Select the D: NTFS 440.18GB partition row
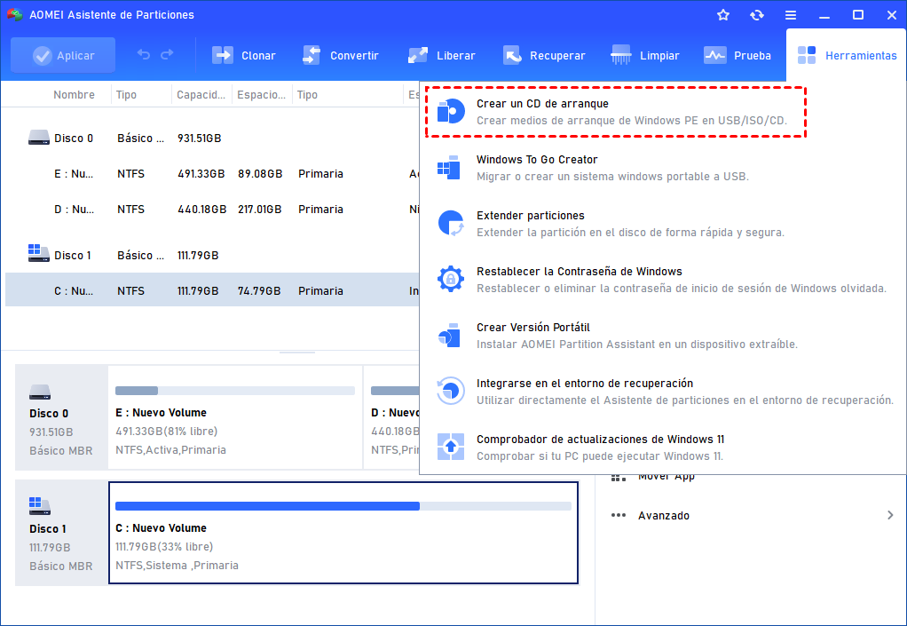This screenshot has height=626, width=907. tap(212, 210)
